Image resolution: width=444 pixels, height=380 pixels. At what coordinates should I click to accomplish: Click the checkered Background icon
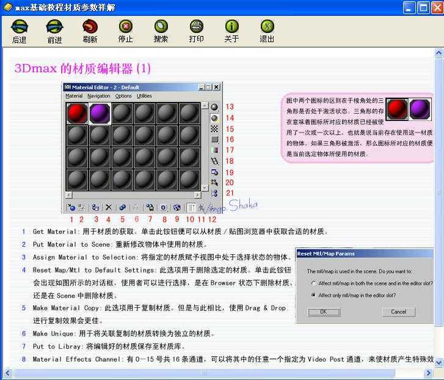click(x=214, y=129)
